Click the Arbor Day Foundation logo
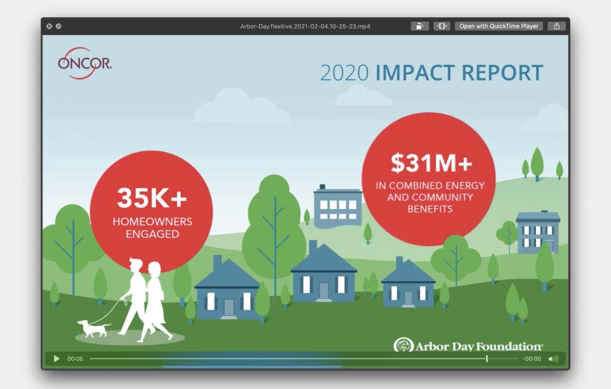Viewport: 611px width, 389px height. click(x=468, y=346)
